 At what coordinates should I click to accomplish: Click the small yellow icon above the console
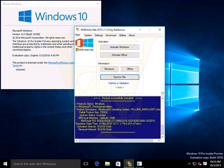click(162, 93)
